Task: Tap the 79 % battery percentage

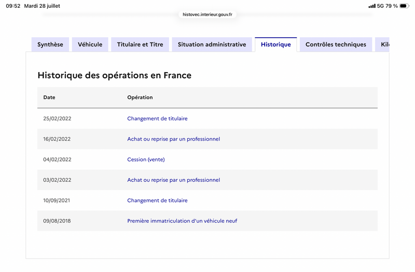Action: [x=392, y=6]
